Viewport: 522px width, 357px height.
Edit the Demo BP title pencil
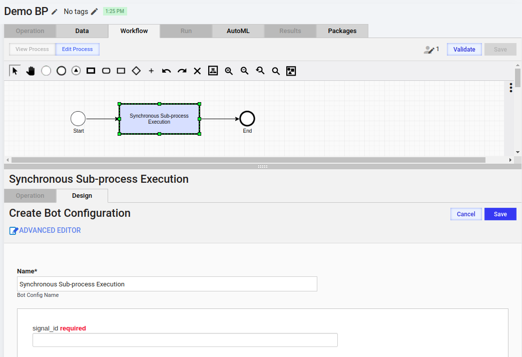[x=54, y=12]
